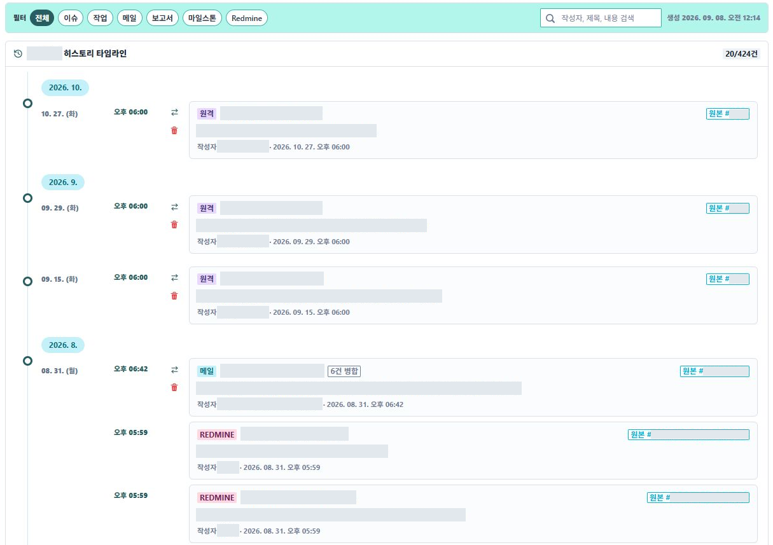Select the timeline marker for 08. 31. (월)
The image size is (773, 545).
(x=27, y=361)
